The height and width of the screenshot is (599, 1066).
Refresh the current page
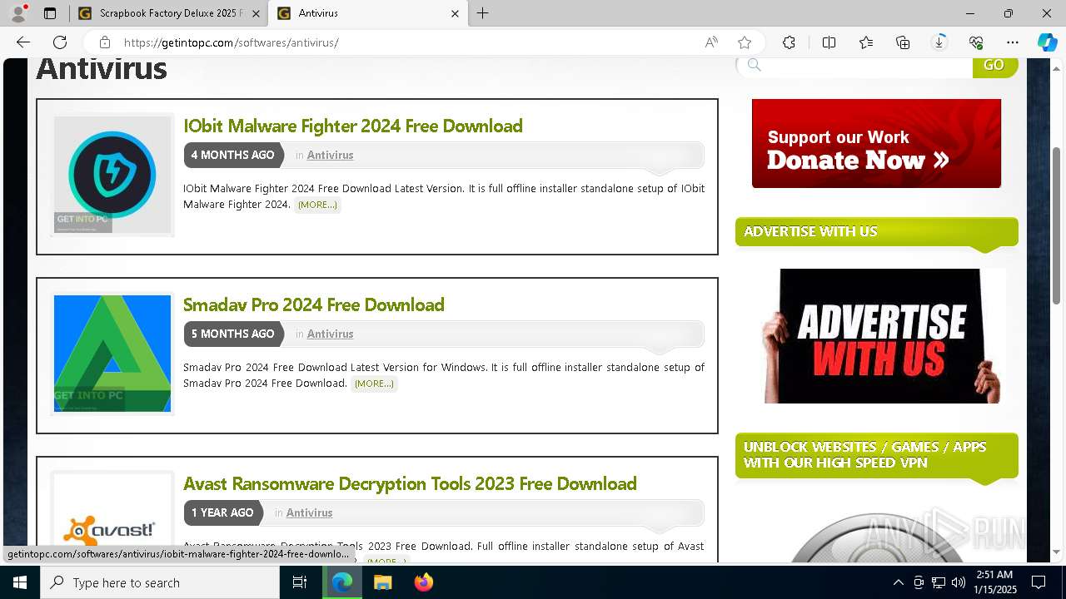click(60, 42)
